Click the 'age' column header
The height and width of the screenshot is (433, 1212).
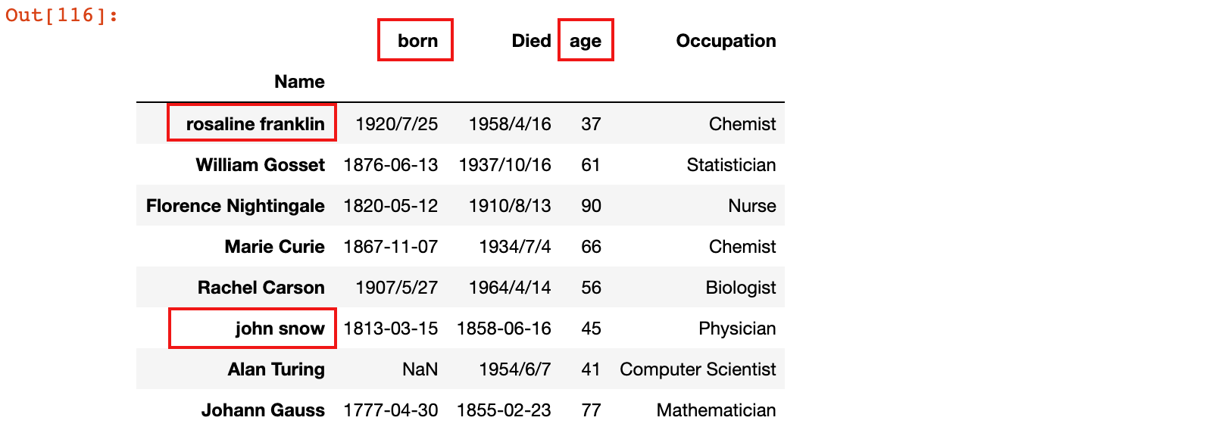click(586, 42)
